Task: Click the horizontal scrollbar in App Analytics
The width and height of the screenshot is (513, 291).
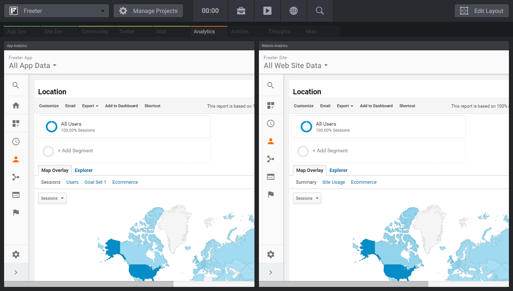Action: coord(89,284)
